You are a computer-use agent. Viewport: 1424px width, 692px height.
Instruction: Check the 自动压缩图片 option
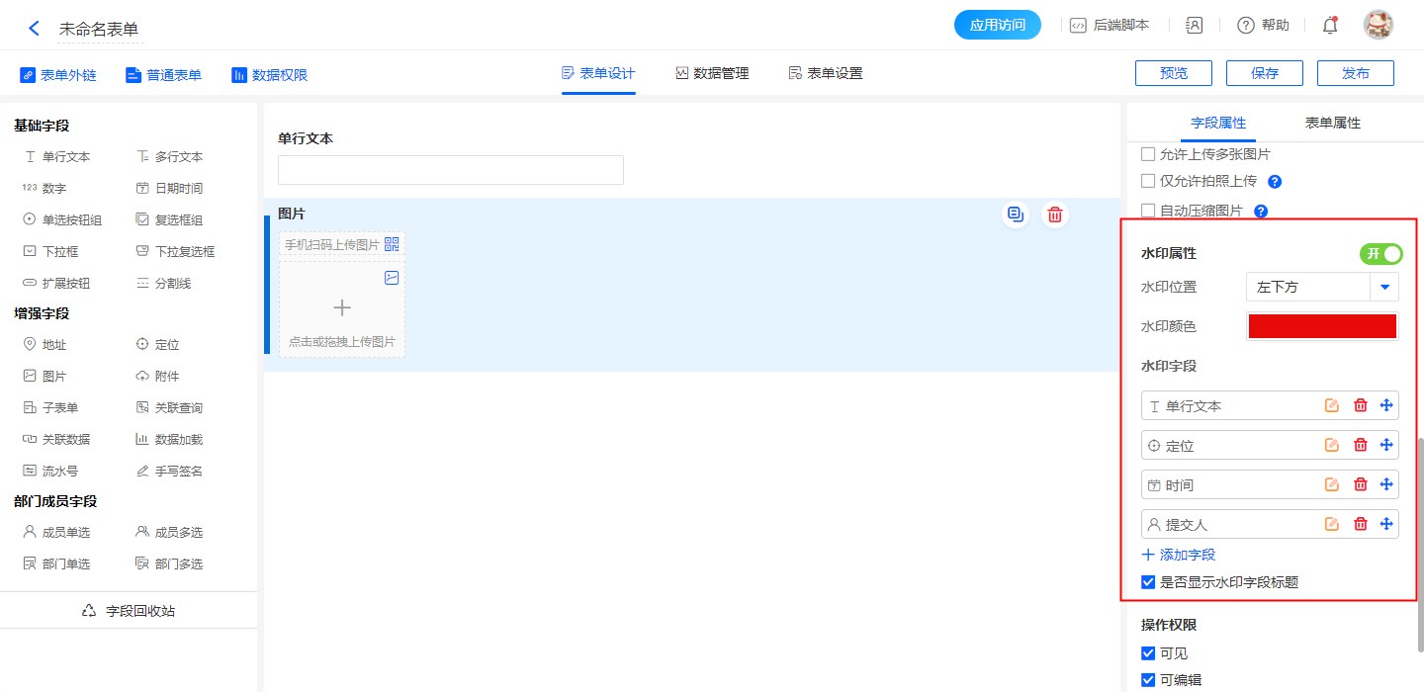point(1148,211)
